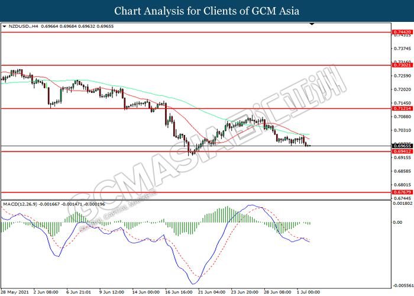Click the 28 May 2021 date label
The width and height of the screenshot is (414, 296).
tap(15, 292)
